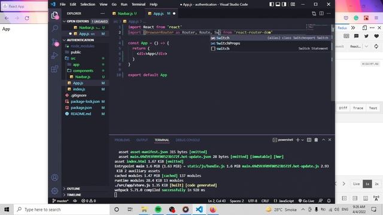Close the terminal panel
Image resolution: width=383 pixels, height=215 pixels.
click(x=330, y=140)
